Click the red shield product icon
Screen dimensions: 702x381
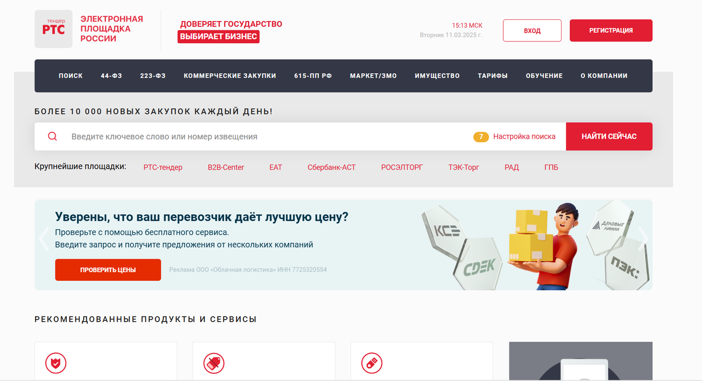coord(56,363)
